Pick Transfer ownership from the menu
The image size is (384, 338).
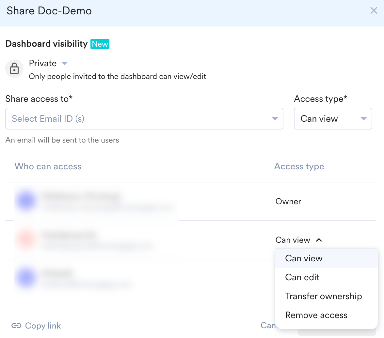(323, 296)
